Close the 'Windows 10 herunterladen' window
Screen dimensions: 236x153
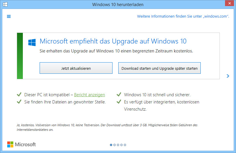[x=229, y=3]
